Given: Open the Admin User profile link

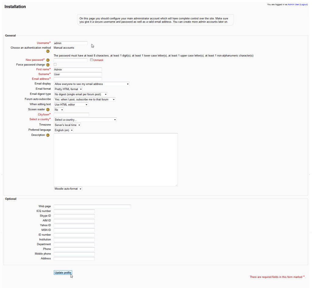Looking at the screenshot, I should (293, 5).
